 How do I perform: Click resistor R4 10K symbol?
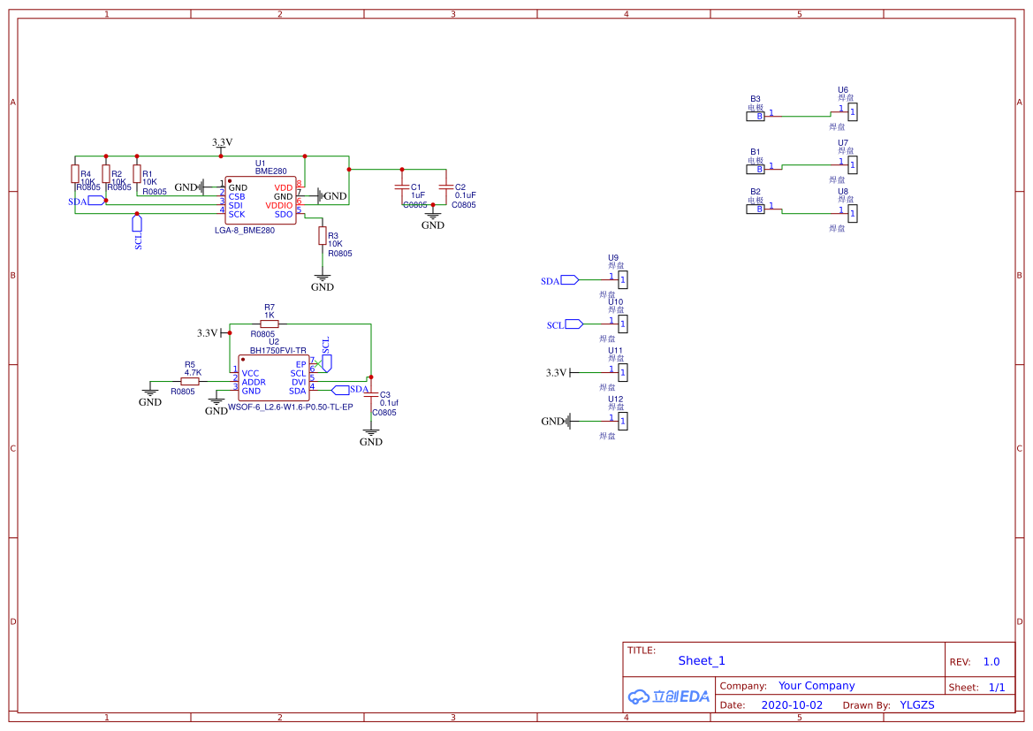(75, 174)
